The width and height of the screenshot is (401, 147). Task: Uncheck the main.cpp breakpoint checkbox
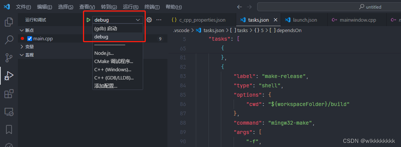tap(30, 39)
